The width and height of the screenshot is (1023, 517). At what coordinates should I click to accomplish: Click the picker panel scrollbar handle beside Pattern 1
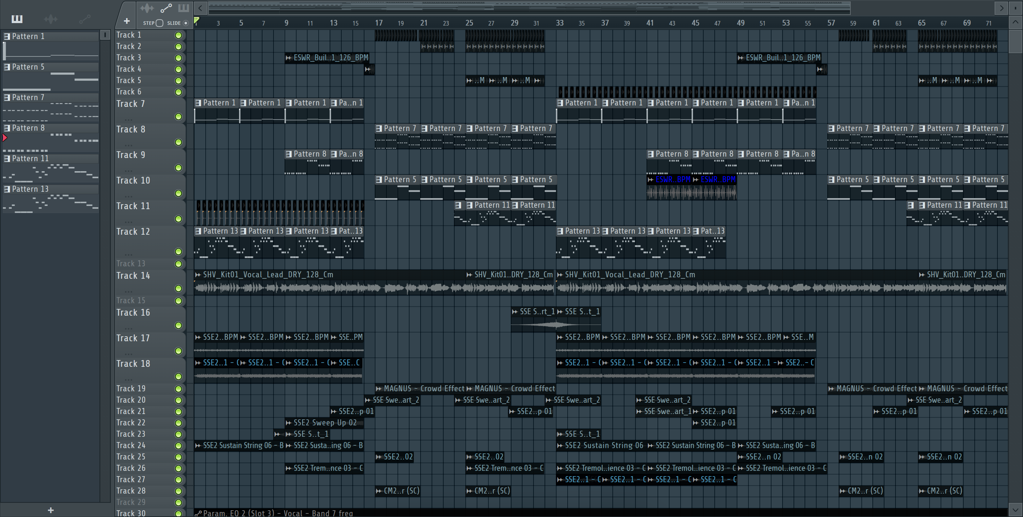point(105,36)
